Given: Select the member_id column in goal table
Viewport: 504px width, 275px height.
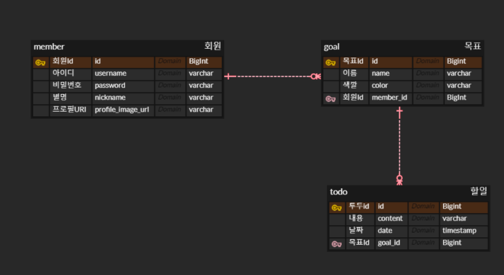Looking at the screenshot, I should [390, 97].
